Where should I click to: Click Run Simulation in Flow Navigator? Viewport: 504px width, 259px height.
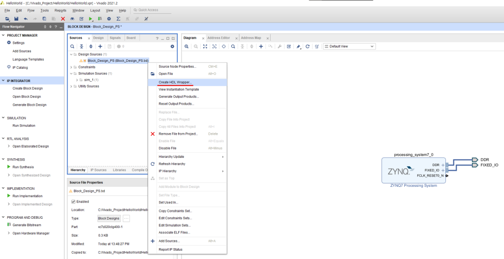pos(24,126)
